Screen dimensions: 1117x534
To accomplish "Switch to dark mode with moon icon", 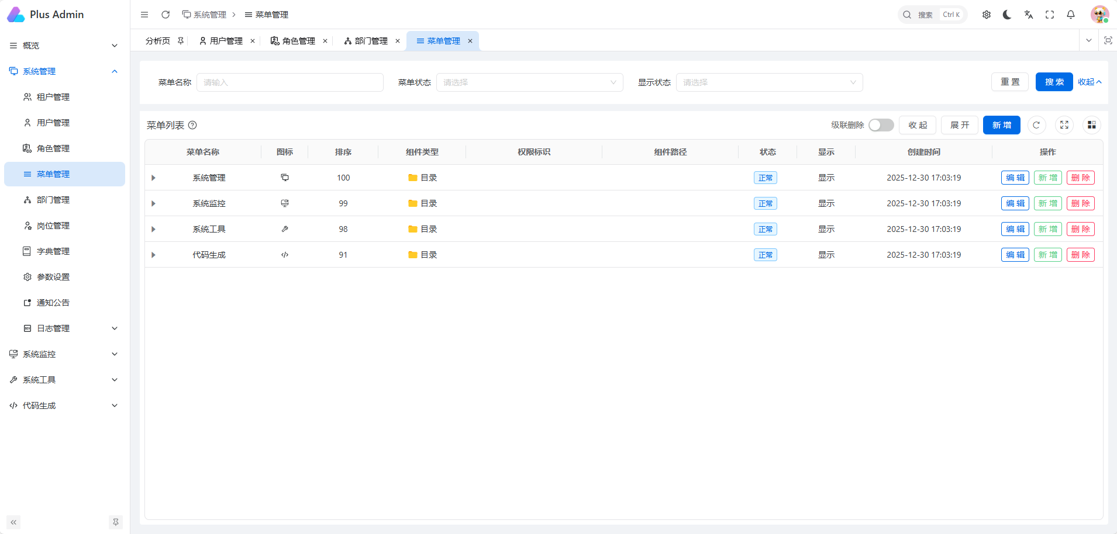I will pos(1007,15).
